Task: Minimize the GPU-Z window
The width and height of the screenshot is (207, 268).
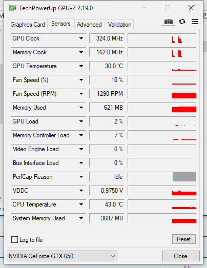Action: [144, 8]
